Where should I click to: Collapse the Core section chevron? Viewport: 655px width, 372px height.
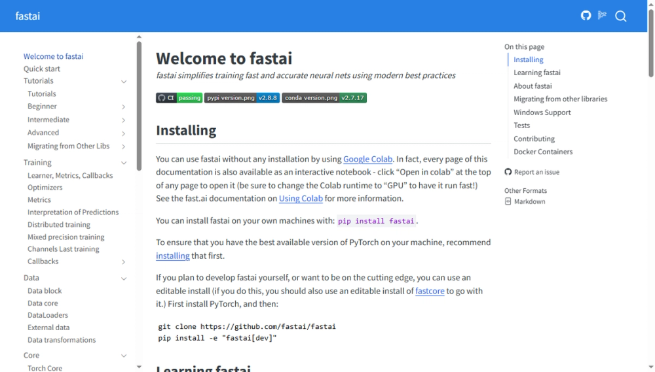(124, 356)
